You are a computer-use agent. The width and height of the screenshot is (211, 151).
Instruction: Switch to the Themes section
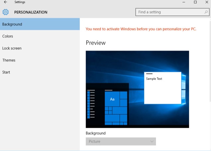point(40,60)
